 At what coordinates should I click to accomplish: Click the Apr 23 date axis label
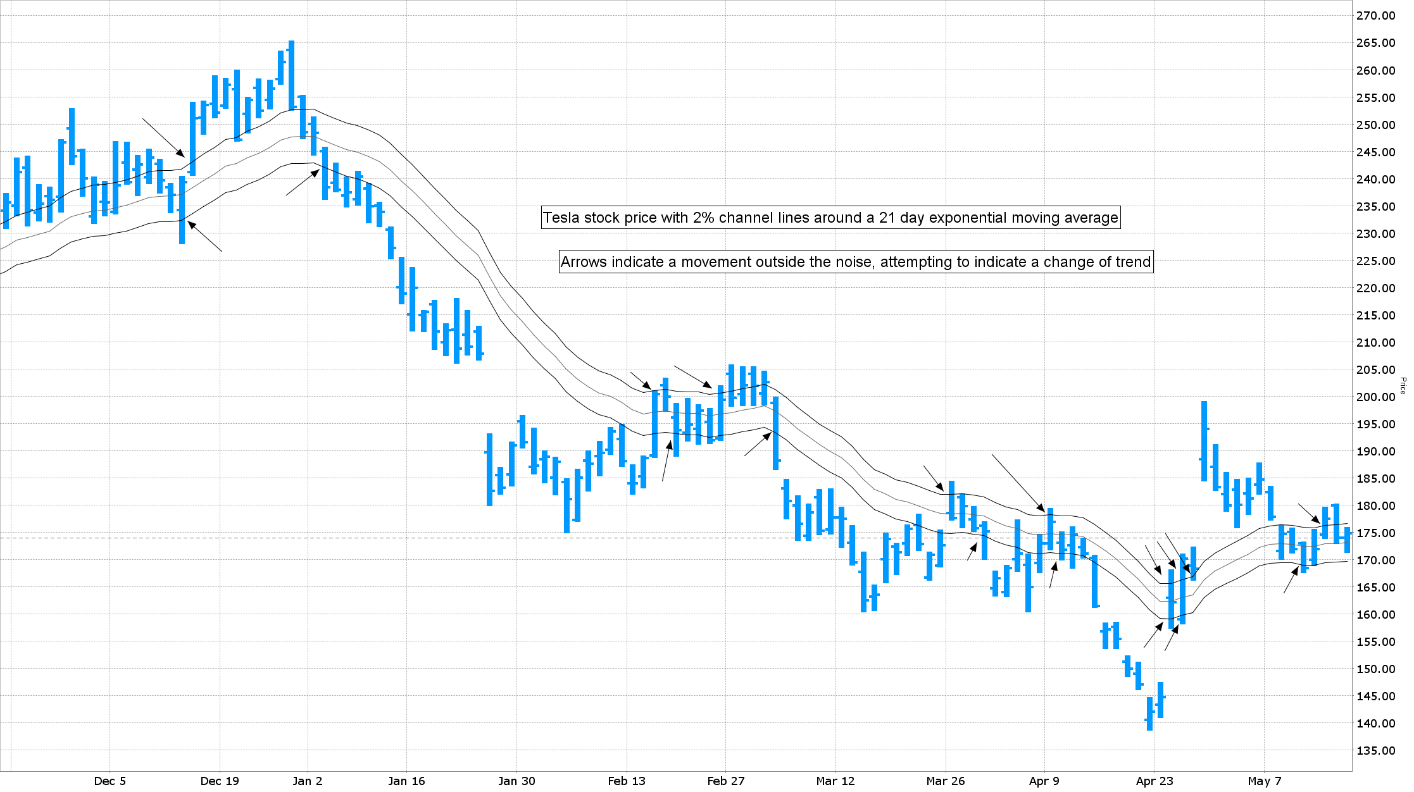point(1154,781)
